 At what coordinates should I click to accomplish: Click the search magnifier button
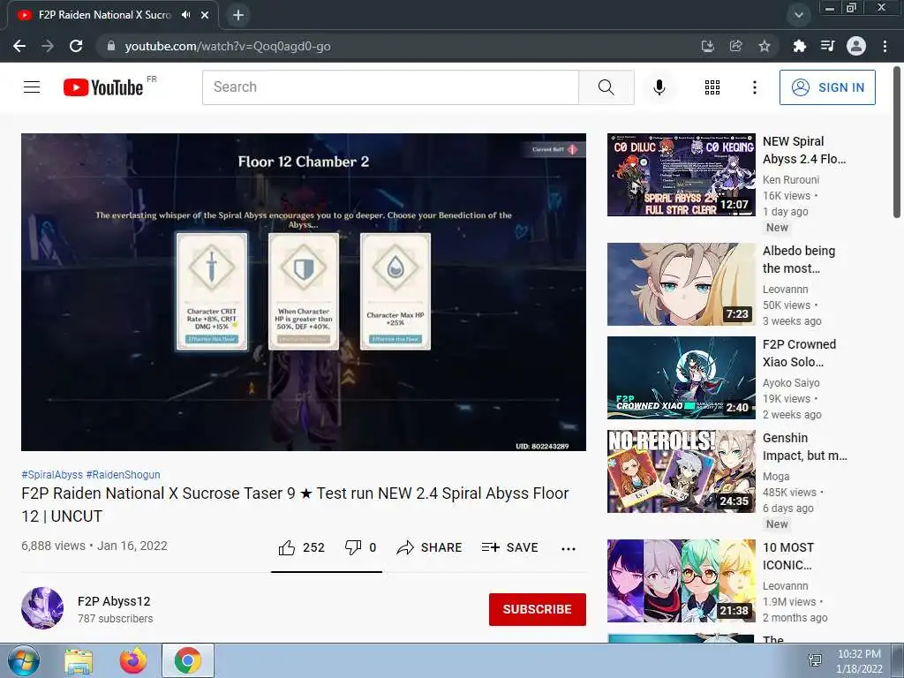click(606, 87)
